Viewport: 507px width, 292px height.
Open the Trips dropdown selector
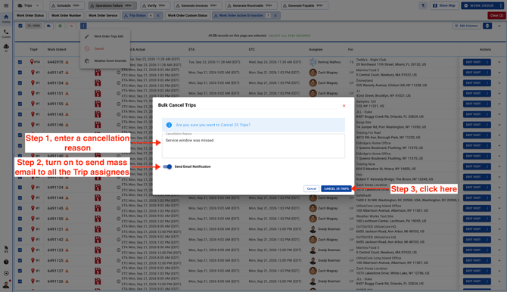pos(29,5)
